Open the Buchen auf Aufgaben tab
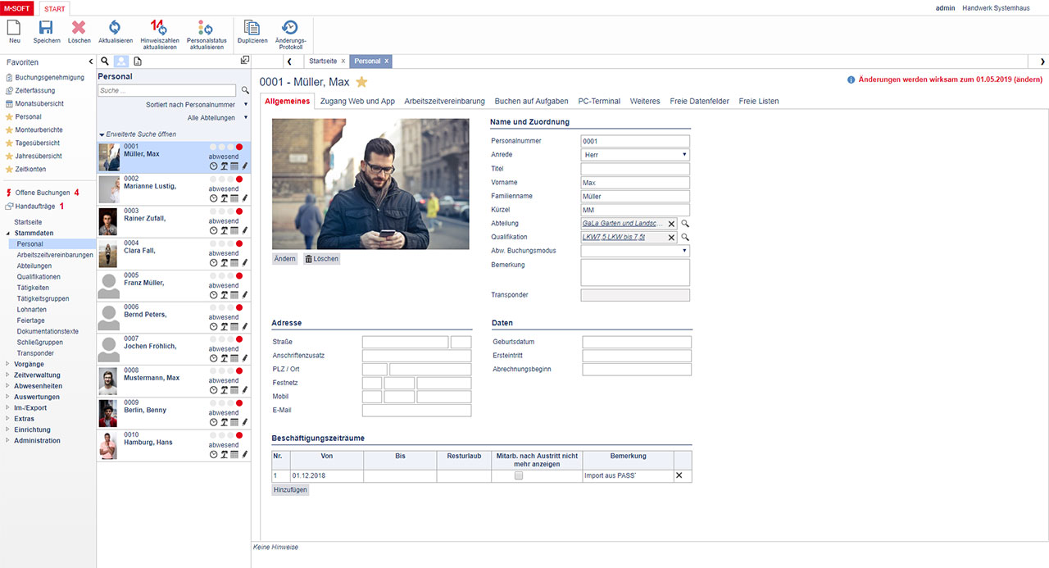1049x568 pixels. (531, 101)
